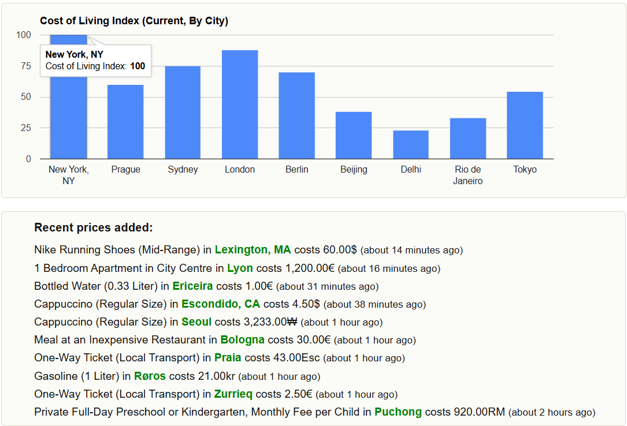Viewport: 627px width, 426px height.
Task: Select the Beijing bar in chart
Action: (x=354, y=135)
